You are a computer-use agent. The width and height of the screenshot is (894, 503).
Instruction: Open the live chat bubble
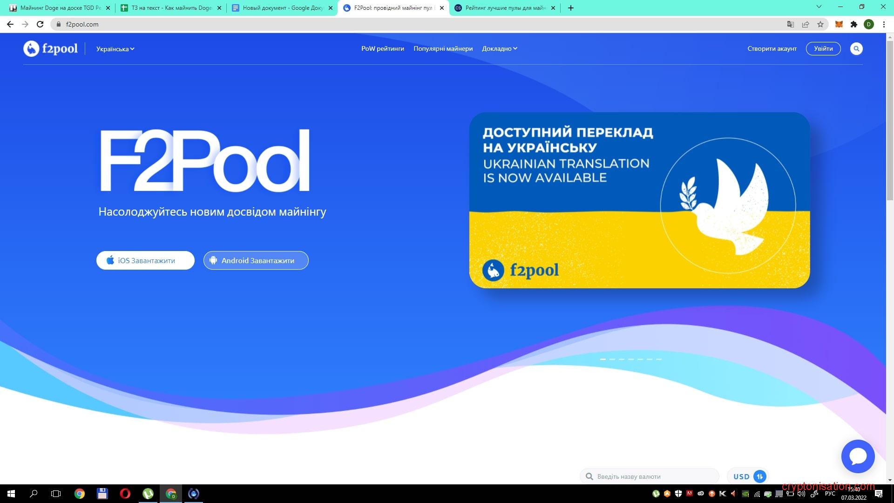click(858, 456)
